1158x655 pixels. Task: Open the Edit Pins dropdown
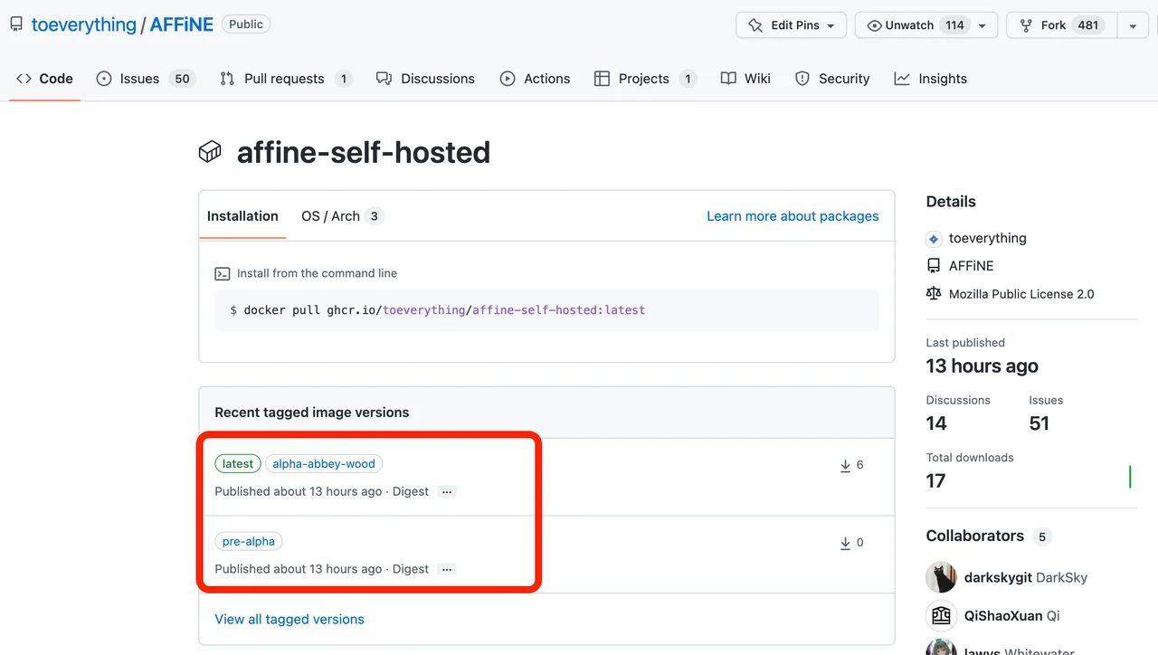792,25
